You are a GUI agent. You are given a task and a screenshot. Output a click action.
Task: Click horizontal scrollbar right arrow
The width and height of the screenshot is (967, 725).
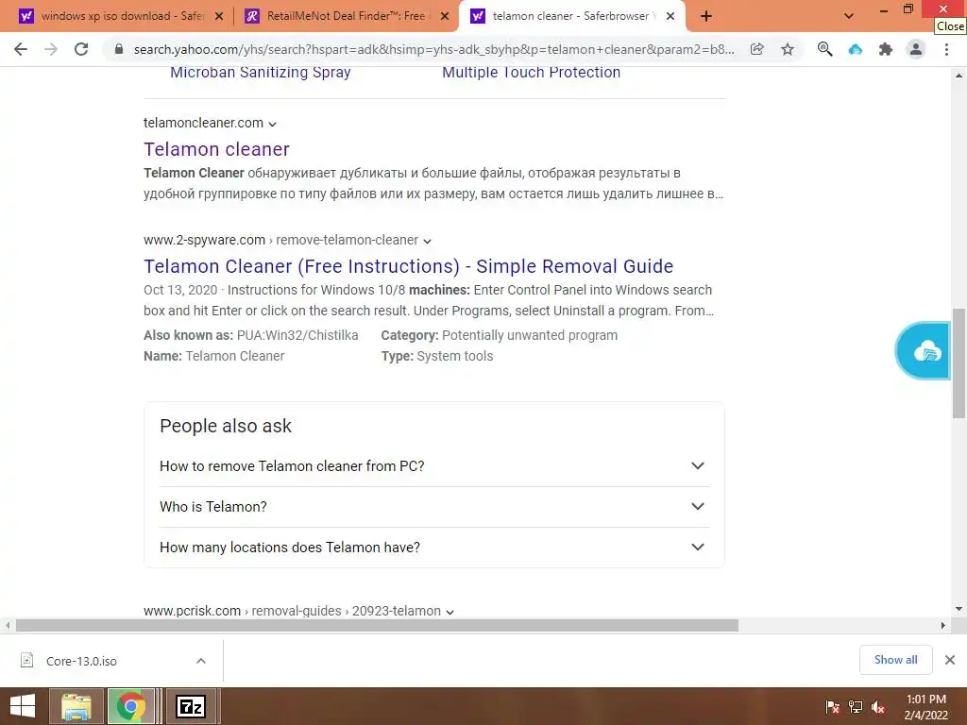point(943,625)
